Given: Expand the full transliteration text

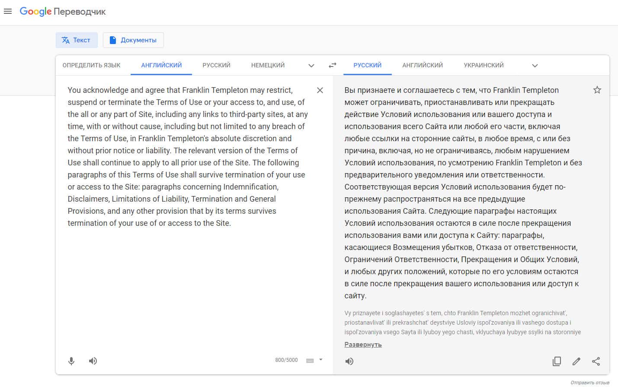Looking at the screenshot, I should pos(363,345).
